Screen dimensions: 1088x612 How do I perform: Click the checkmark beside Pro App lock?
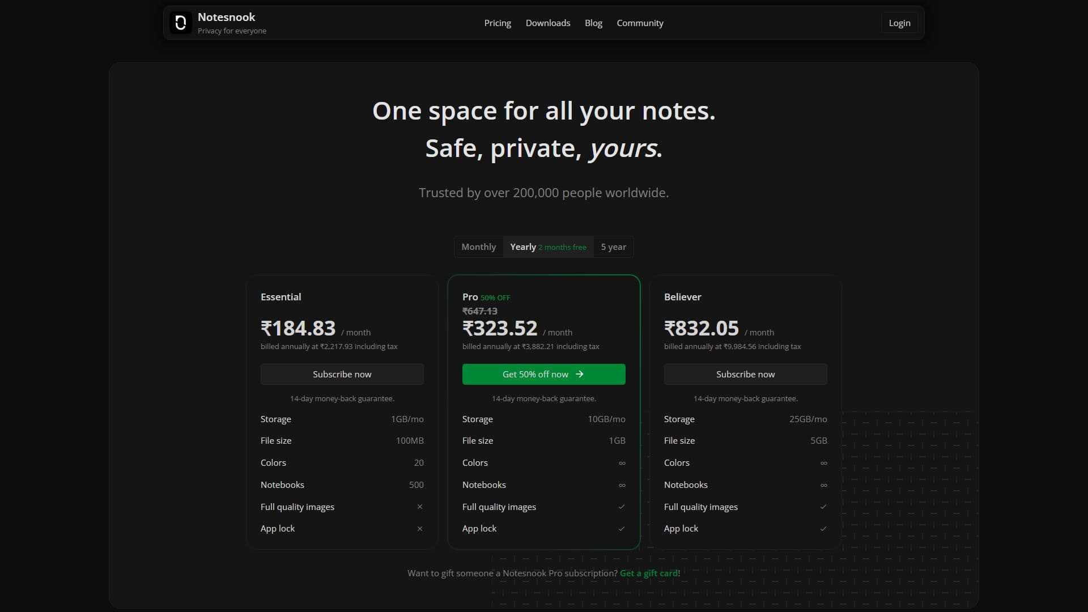(622, 529)
